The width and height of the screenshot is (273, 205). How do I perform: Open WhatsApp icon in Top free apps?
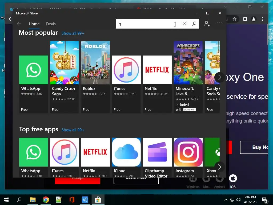point(33,152)
